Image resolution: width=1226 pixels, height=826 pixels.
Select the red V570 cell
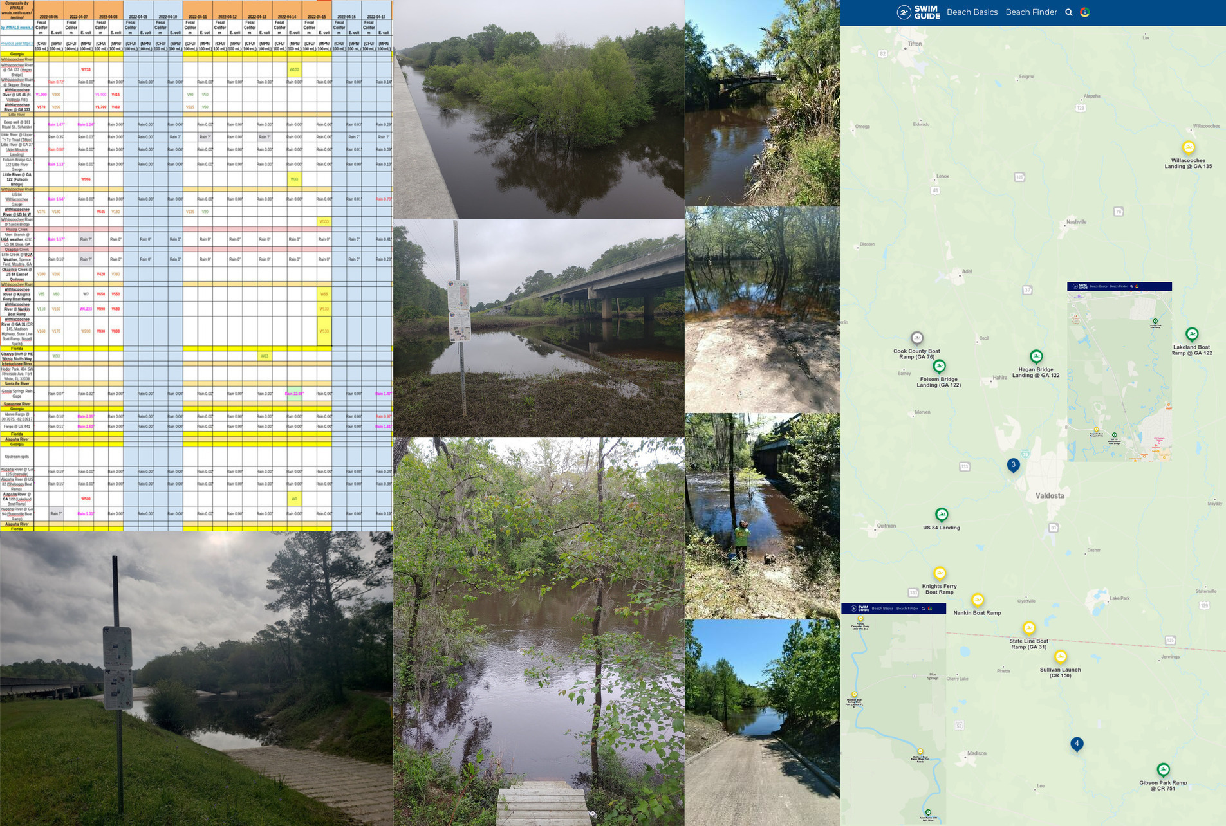[41, 107]
